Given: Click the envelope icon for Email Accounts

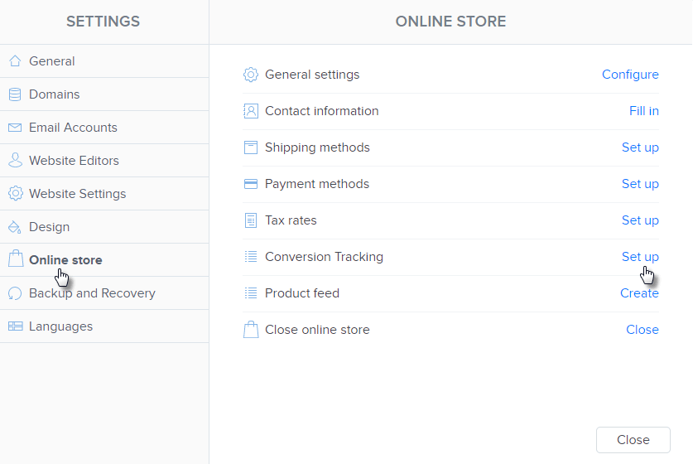Looking at the screenshot, I should [x=15, y=128].
